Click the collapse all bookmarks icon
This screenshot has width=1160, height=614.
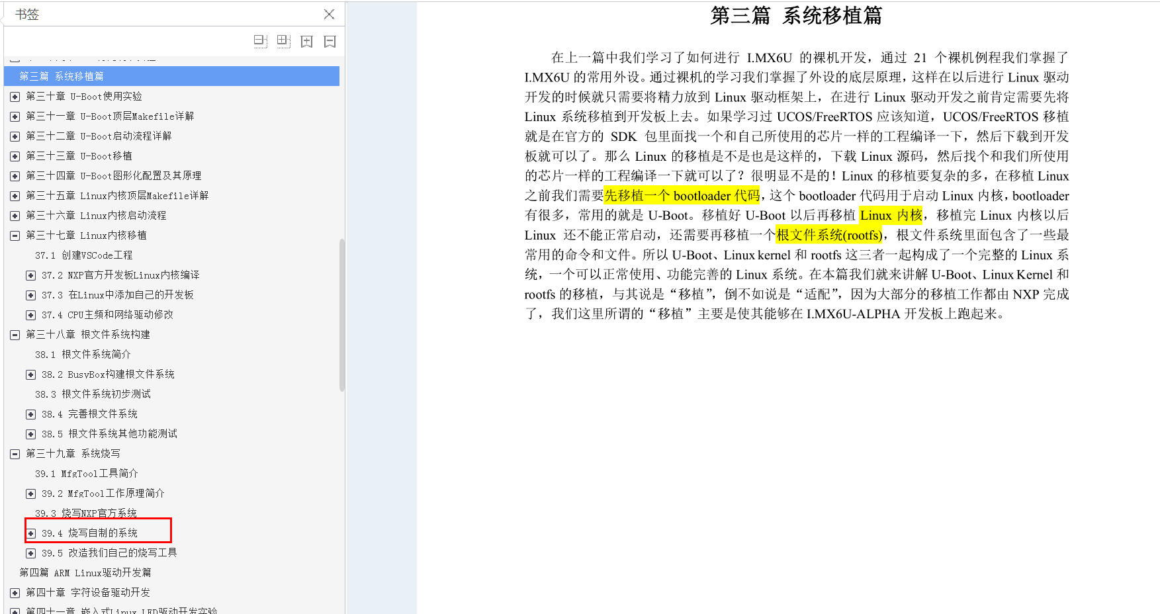tap(260, 41)
